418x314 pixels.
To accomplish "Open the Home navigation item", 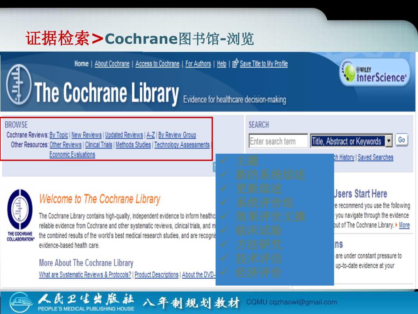I will pyautogui.click(x=81, y=64).
